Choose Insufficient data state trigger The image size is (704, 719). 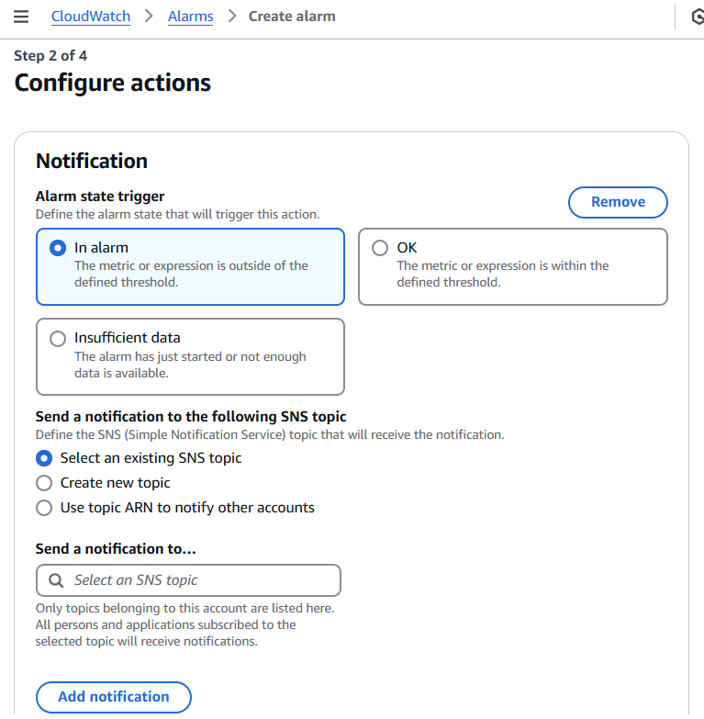point(58,338)
